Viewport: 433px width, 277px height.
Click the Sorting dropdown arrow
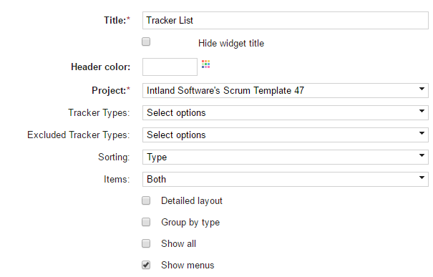click(422, 155)
